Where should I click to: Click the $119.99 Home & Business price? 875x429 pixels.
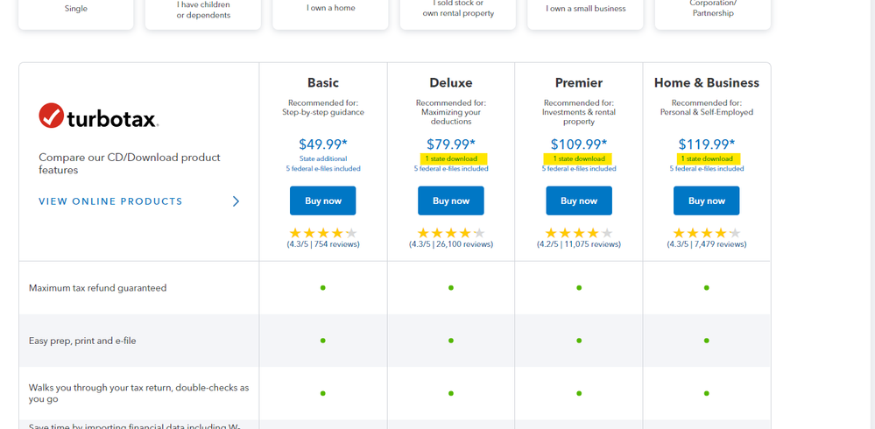(x=707, y=144)
